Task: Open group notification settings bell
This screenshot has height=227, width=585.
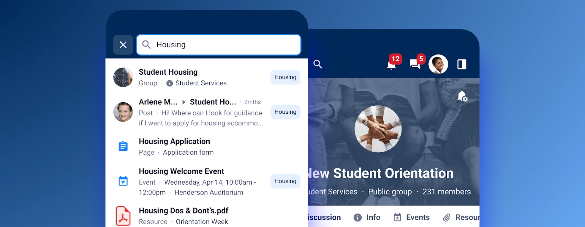Action: [x=462, y=96]
